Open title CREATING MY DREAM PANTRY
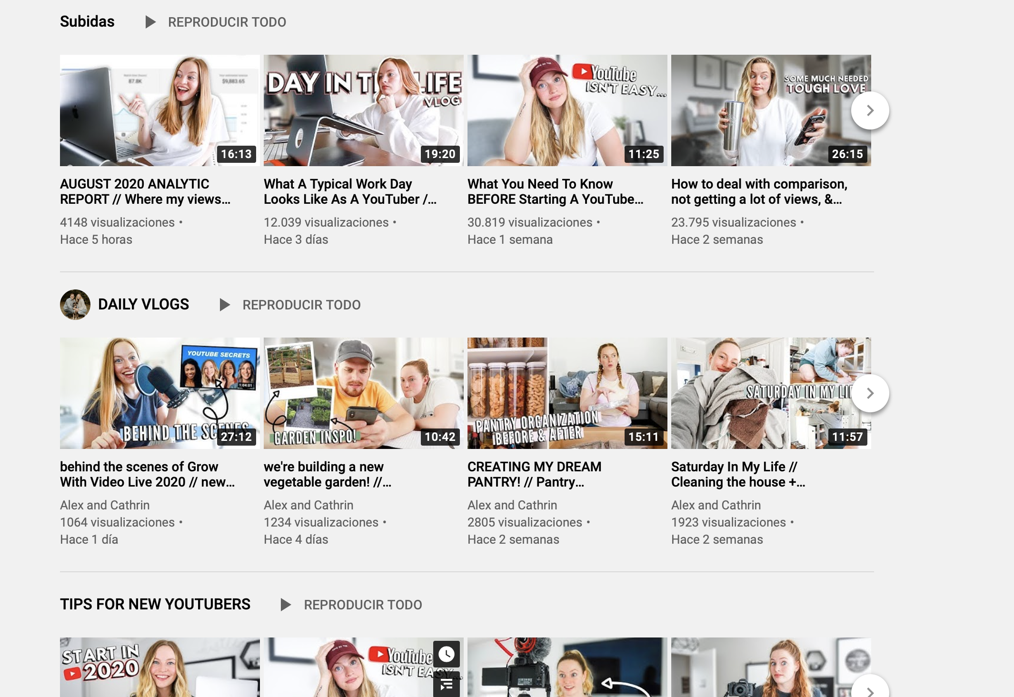This screenshot has width=1014, height=697. 535,474
